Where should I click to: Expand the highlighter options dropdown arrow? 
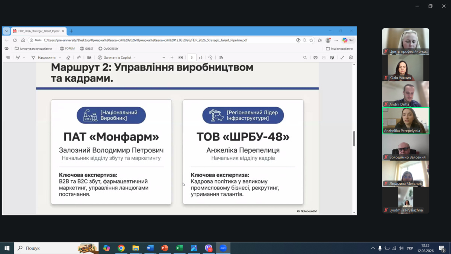[x=24, y=58]
